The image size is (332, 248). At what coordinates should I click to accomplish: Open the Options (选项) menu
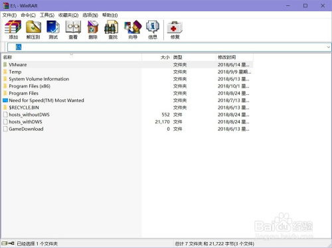click(90, 15)
